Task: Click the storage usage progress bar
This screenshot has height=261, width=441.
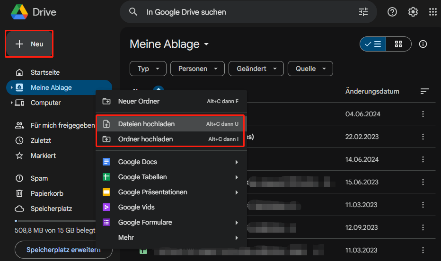Action: [55, 221]
